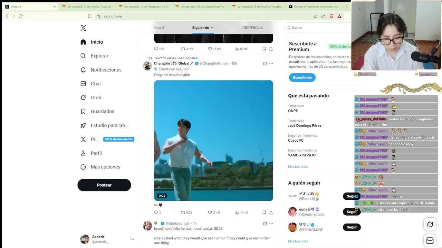
Task: Open VAMOS CARAJO trending topic
Action: point(302,155)
